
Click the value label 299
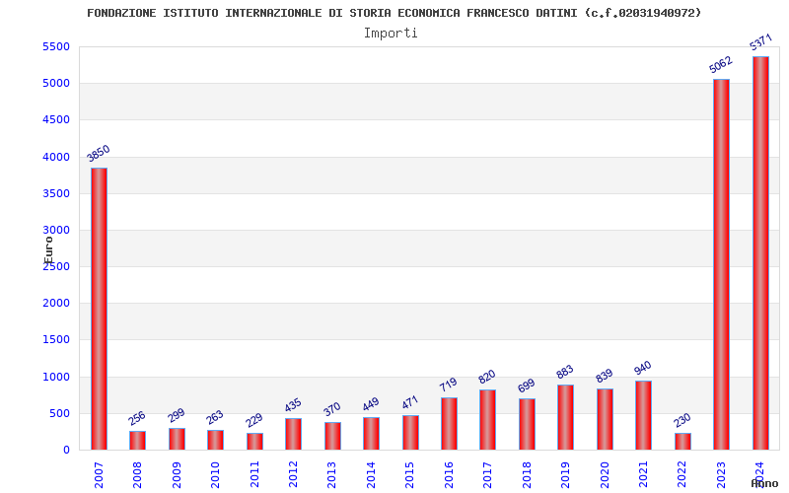coord(177,415)
